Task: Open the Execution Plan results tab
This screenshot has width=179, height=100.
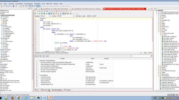Action: coord(46,90)
